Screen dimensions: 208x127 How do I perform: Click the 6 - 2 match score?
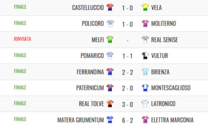point(128,120)
